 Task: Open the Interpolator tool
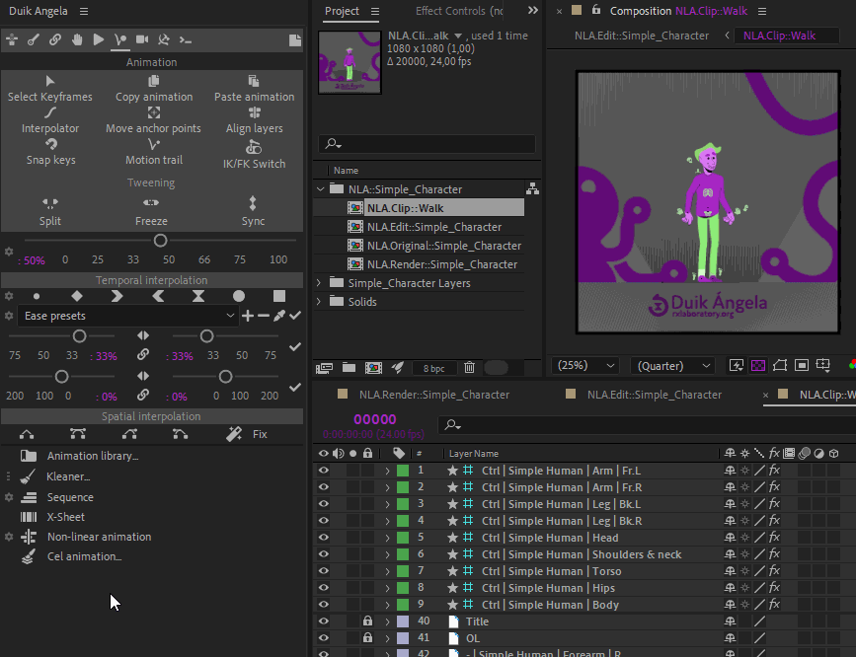click(x=50, y=112)
